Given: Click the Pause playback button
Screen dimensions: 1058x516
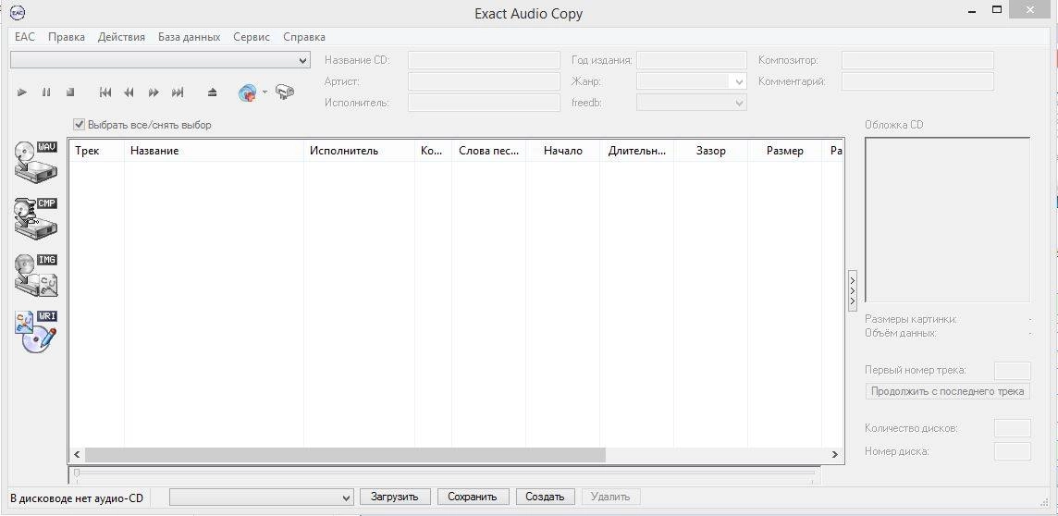Looking at the screenshot, I should coord(46,92).
